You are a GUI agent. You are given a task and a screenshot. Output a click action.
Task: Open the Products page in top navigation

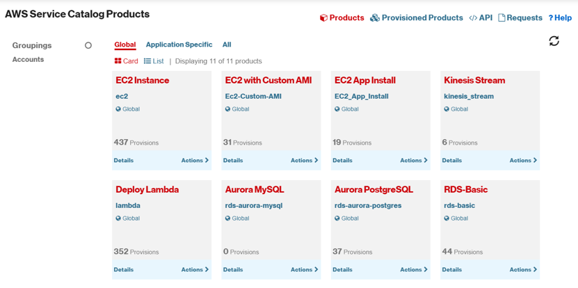tap(342, 18)
